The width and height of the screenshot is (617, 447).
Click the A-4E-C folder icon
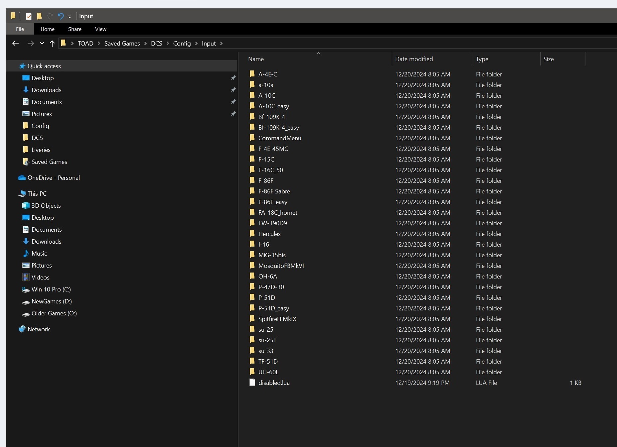click(252, 74)
